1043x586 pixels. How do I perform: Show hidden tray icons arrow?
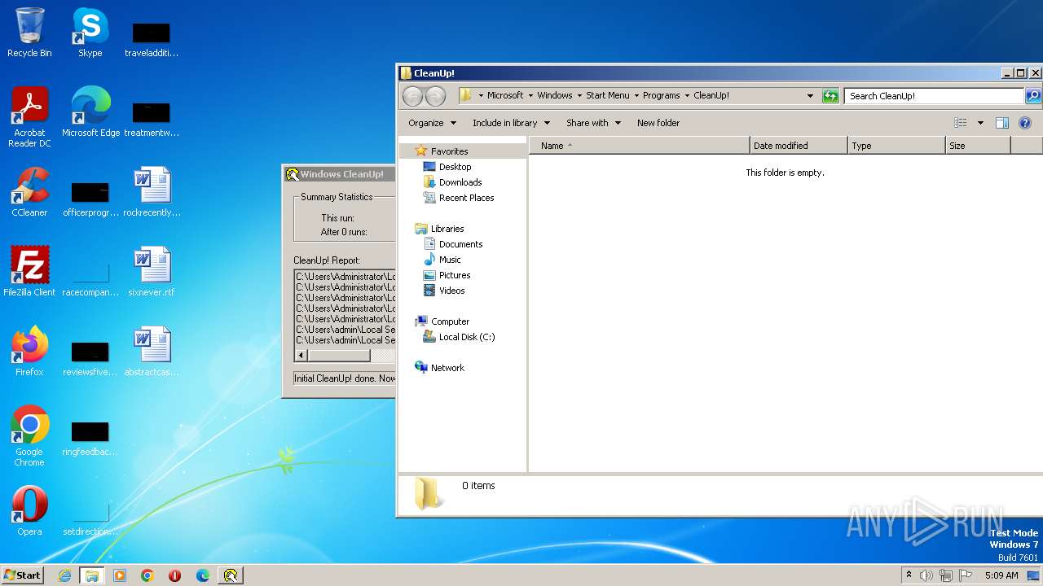pos(909,575)
